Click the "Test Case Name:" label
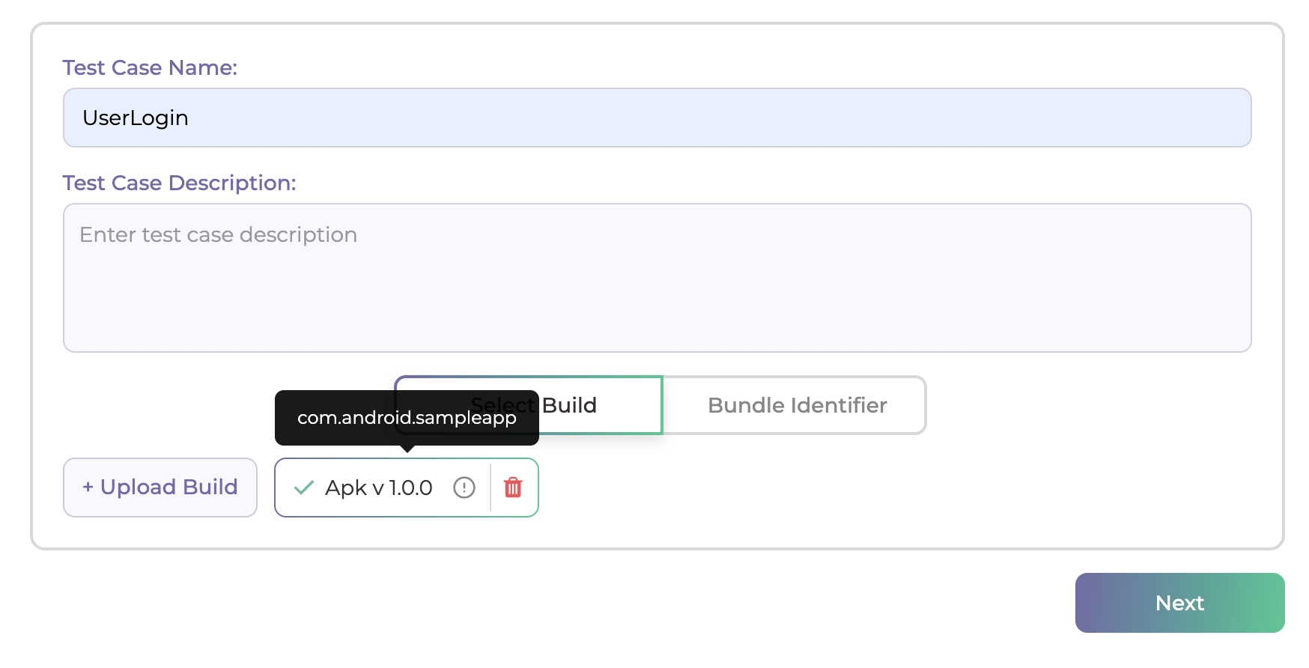1309x668 pixels. coord(150,67)
